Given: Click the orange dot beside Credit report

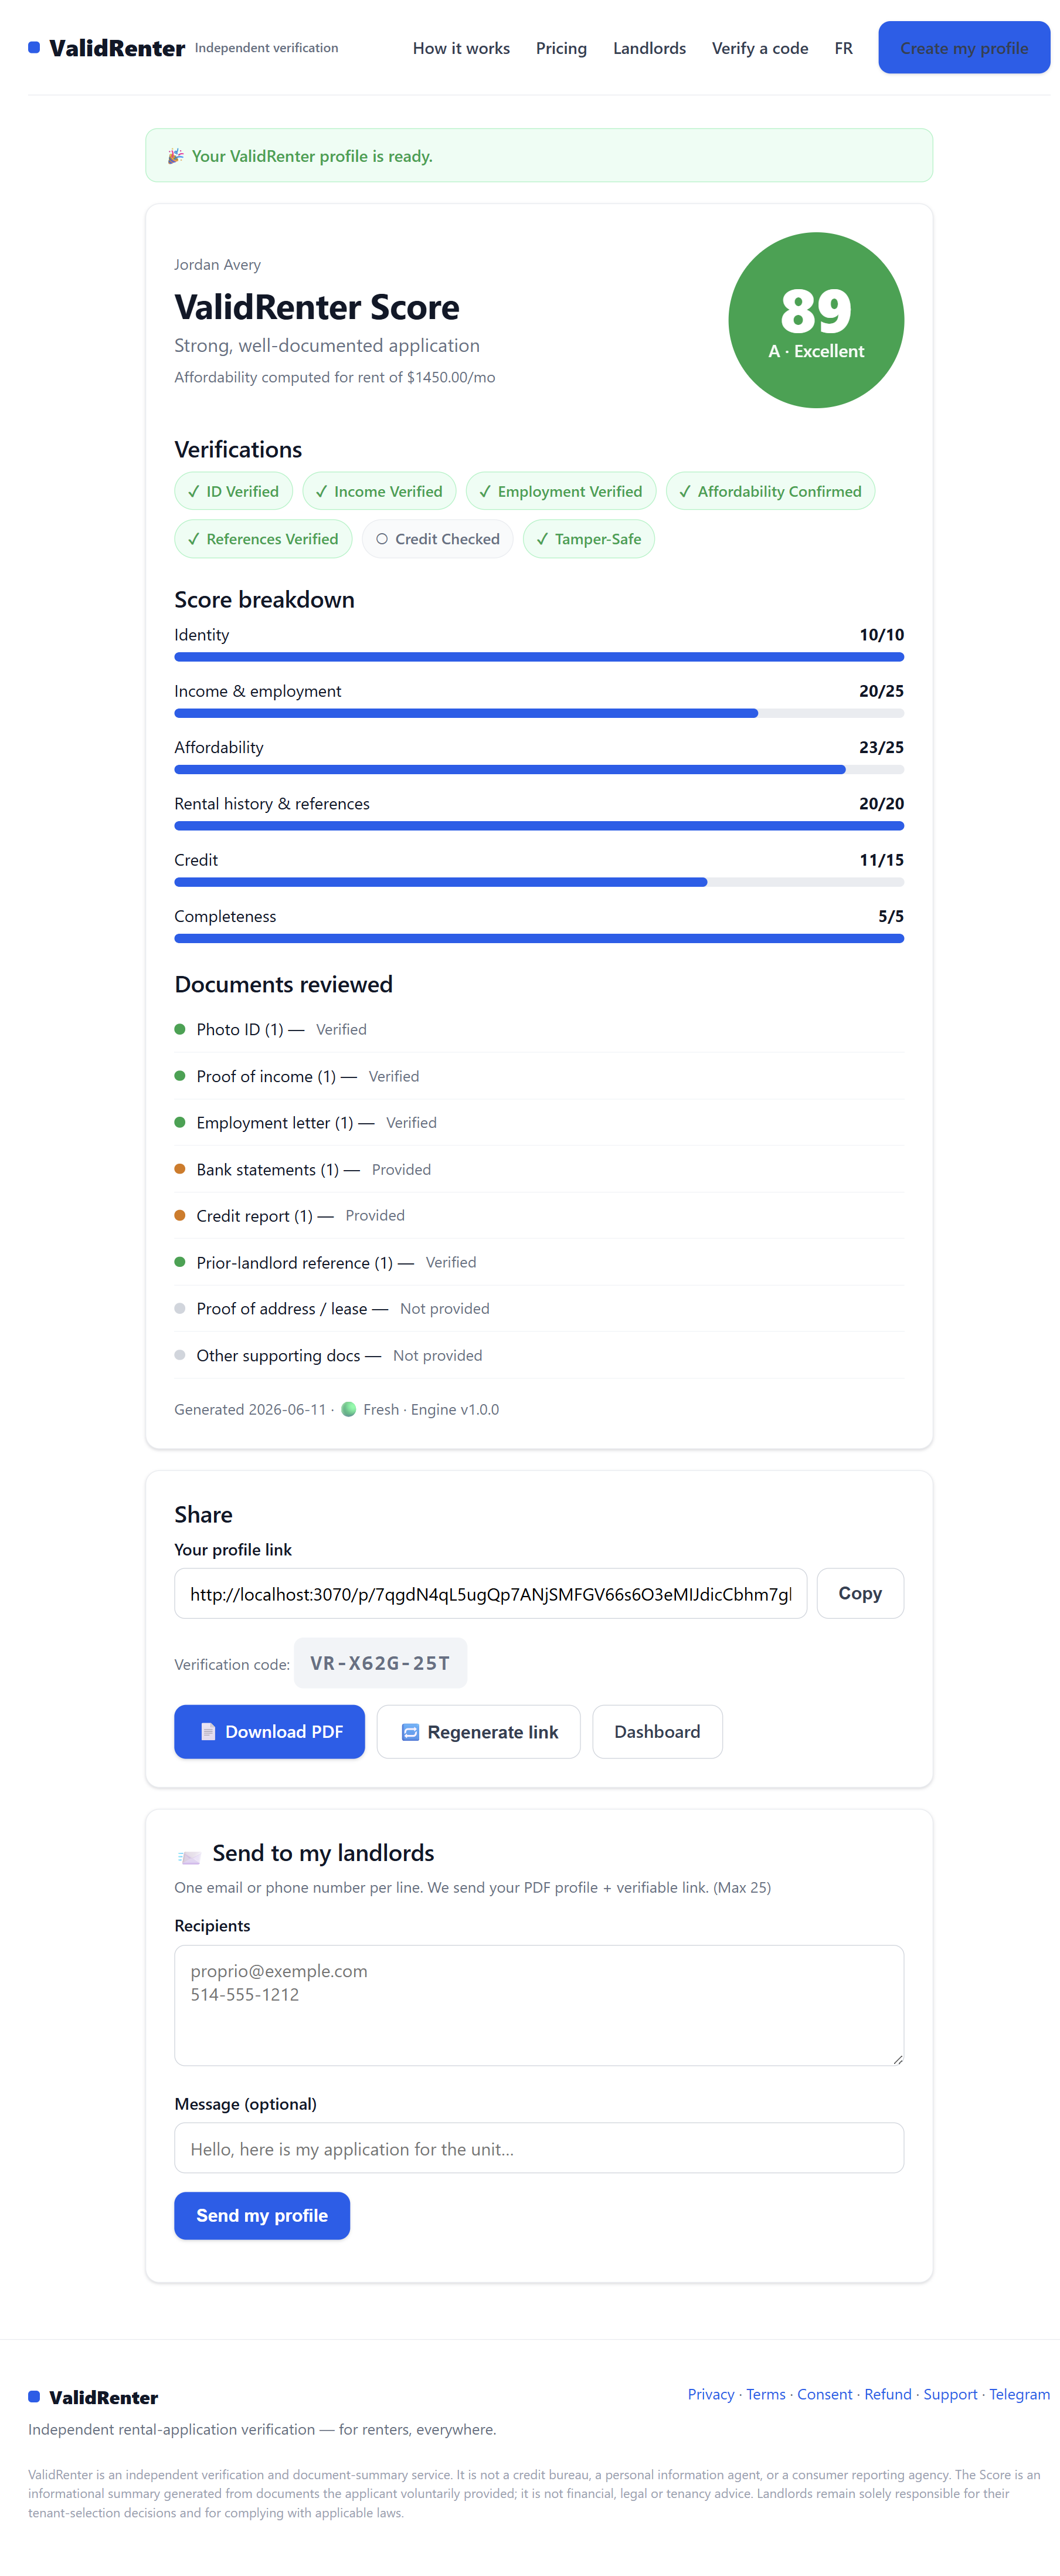Looking at the screenshot, I should 180,1215.
